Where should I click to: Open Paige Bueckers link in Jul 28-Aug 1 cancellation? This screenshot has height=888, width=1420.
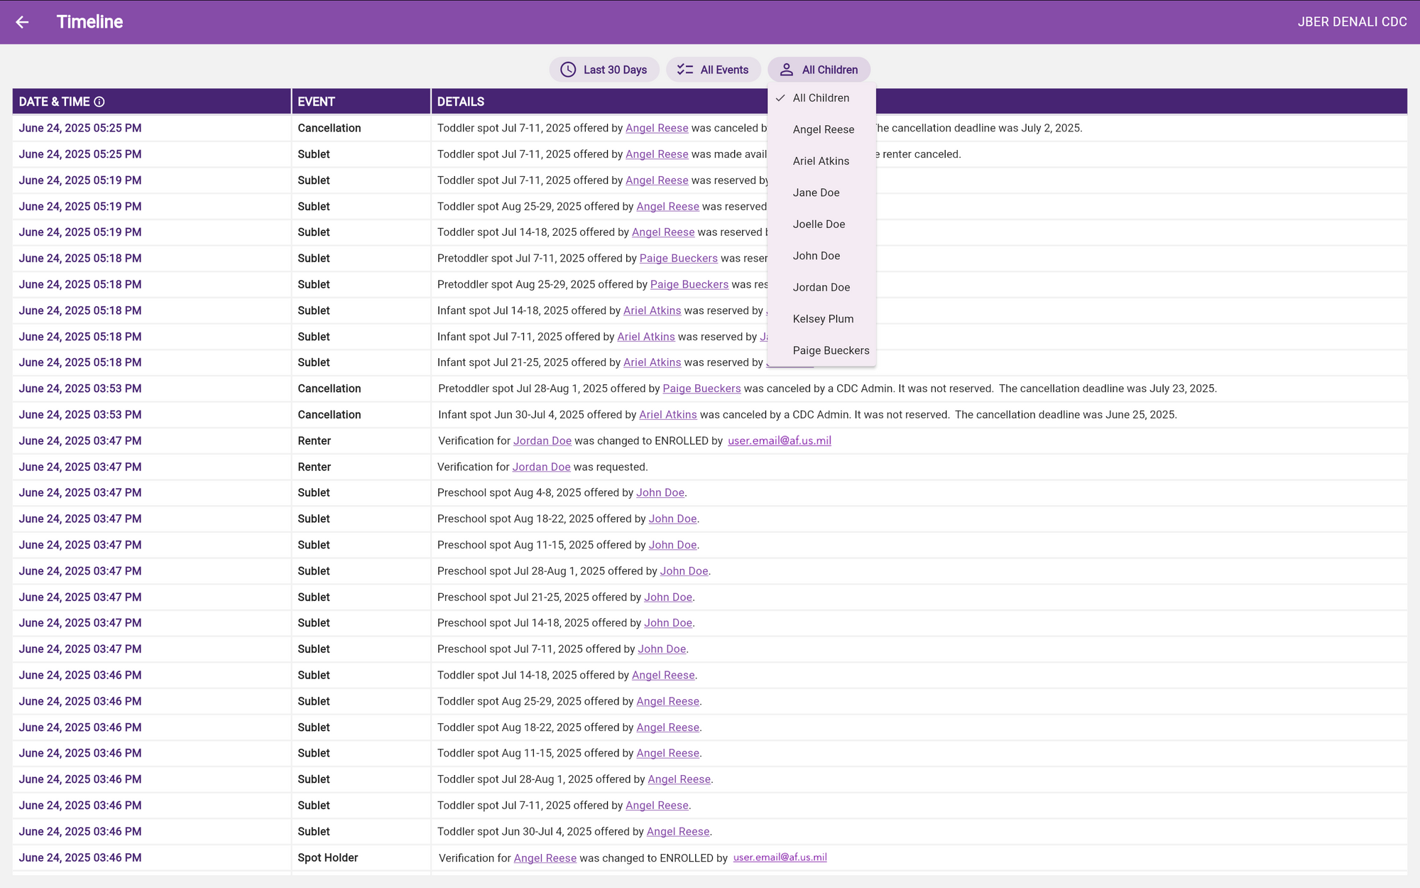701,389
